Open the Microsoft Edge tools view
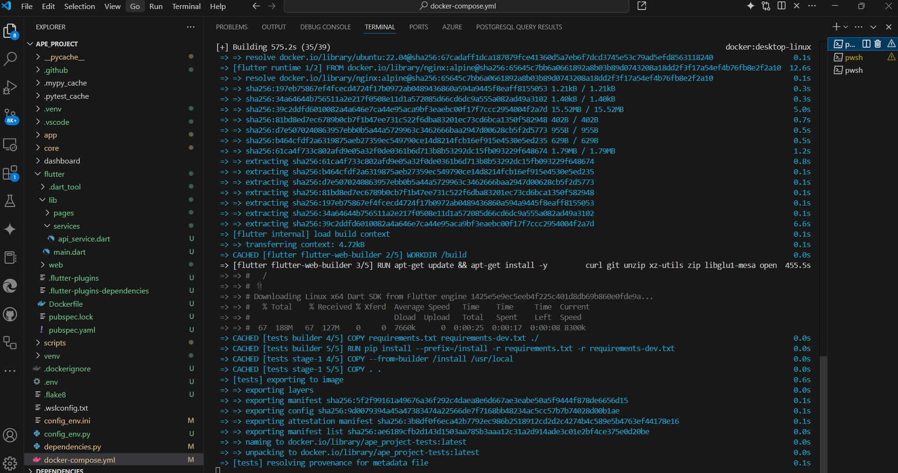Image resolution: width=898 pixels, height=473 pixels. (10, 286)
